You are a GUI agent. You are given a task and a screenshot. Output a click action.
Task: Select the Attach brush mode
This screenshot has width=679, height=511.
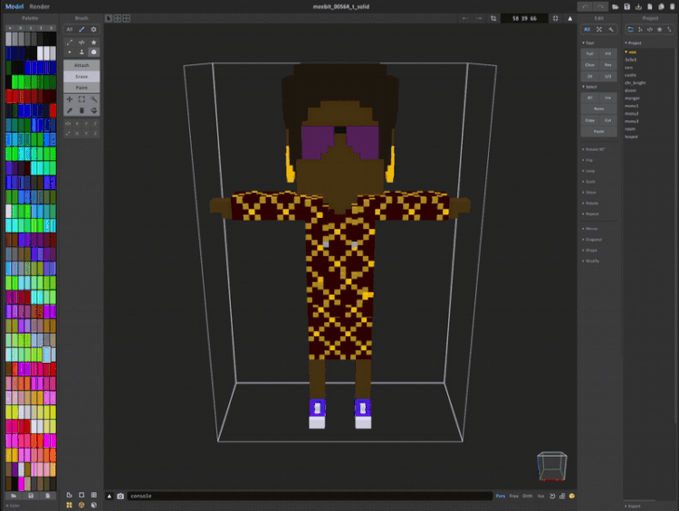tap(81, 65)
